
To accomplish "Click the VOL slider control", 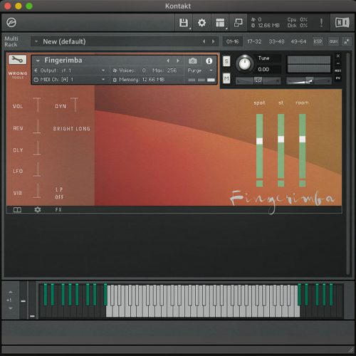I will pos(37,105).
